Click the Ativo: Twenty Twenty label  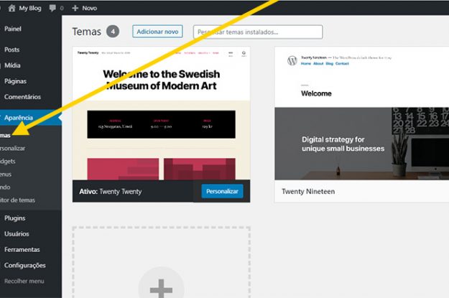coord(111,192)
